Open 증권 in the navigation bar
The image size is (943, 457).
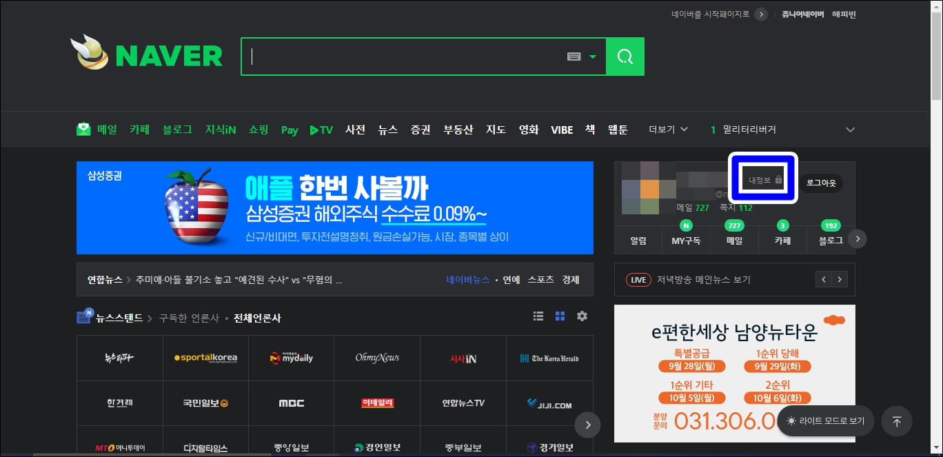[x=420, y=130]
